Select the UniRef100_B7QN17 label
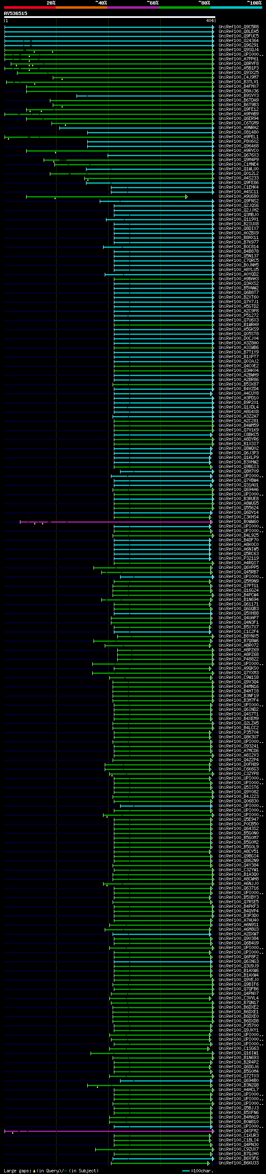Viewport: 266px width, 1174px height. pos(239,1003)
